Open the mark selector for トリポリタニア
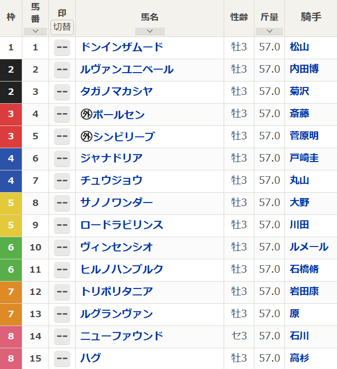 62,292
